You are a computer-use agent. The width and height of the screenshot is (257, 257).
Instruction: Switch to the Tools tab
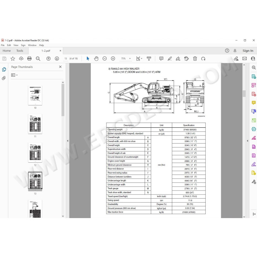pos(20,51)
